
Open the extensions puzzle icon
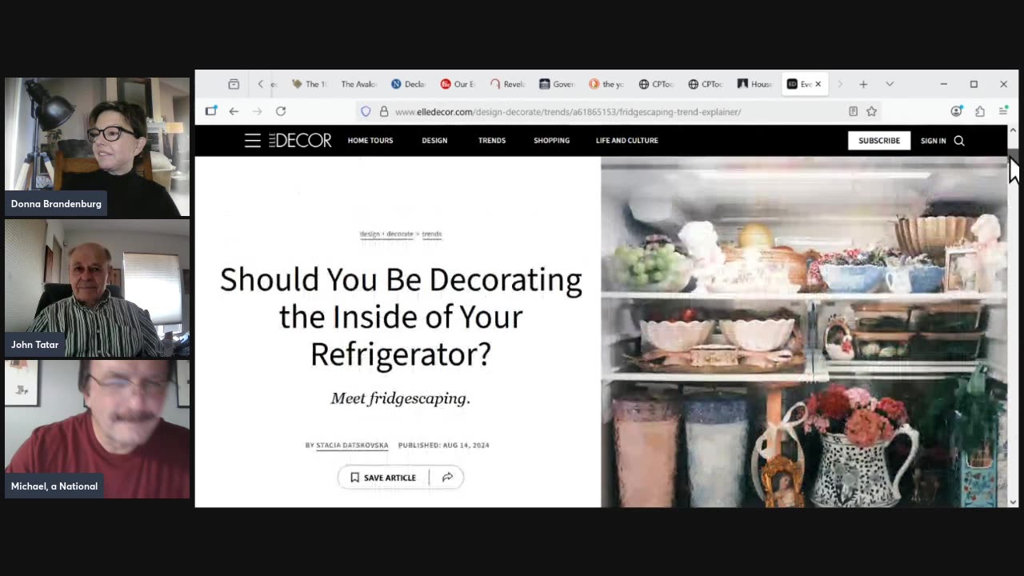980,111
